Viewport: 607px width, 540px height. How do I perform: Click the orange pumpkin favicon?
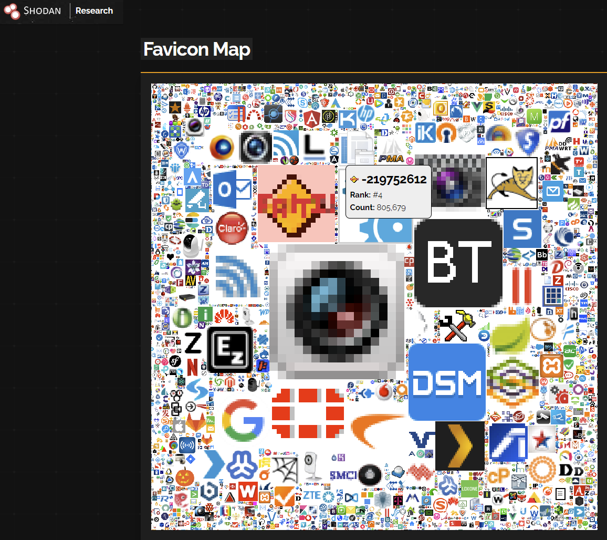(185, 477)
